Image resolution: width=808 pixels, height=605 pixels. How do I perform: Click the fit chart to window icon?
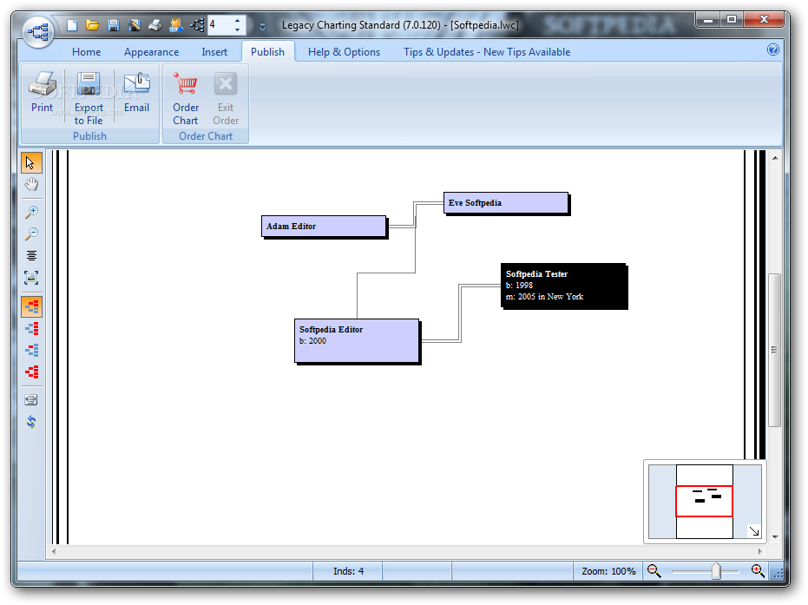coord(31,279)
